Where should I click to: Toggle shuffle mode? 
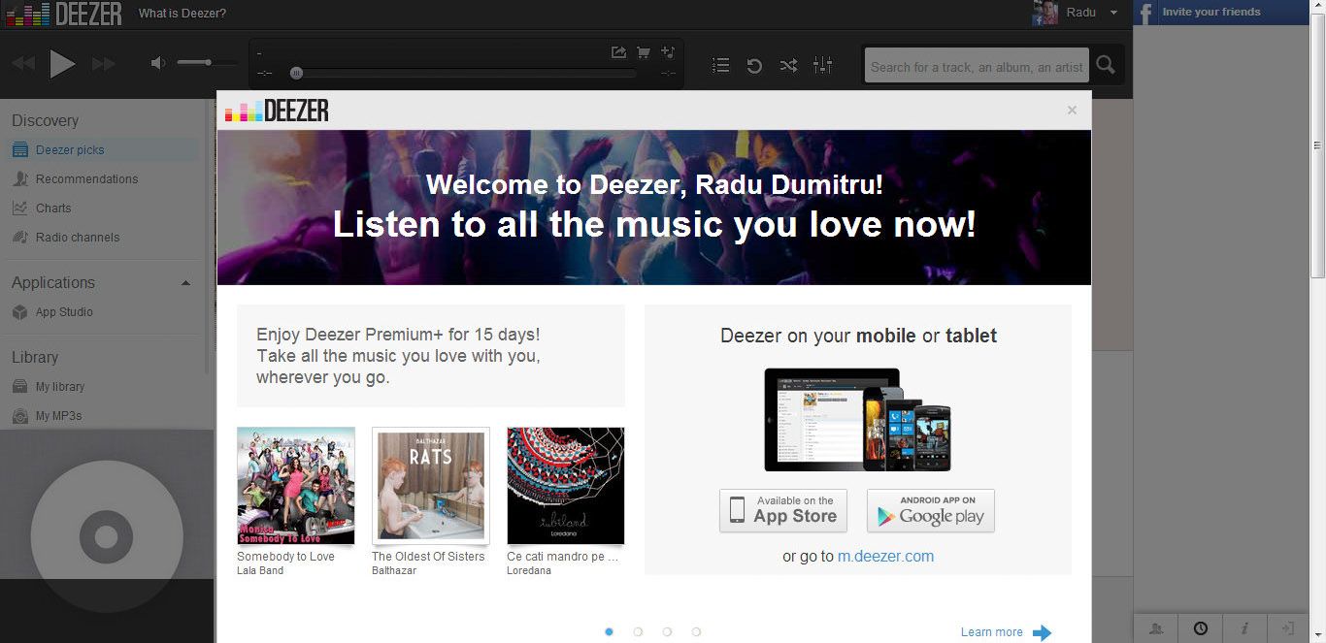788,65
